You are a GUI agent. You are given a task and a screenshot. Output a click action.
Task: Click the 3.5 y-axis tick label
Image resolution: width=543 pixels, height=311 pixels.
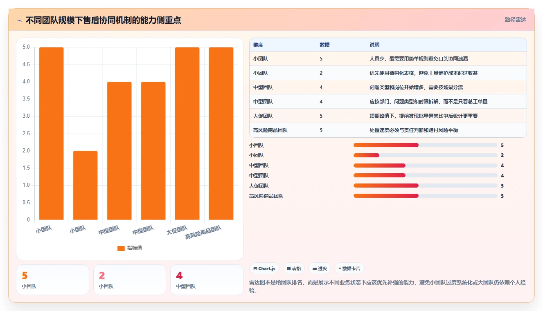[x=26, y=99]
